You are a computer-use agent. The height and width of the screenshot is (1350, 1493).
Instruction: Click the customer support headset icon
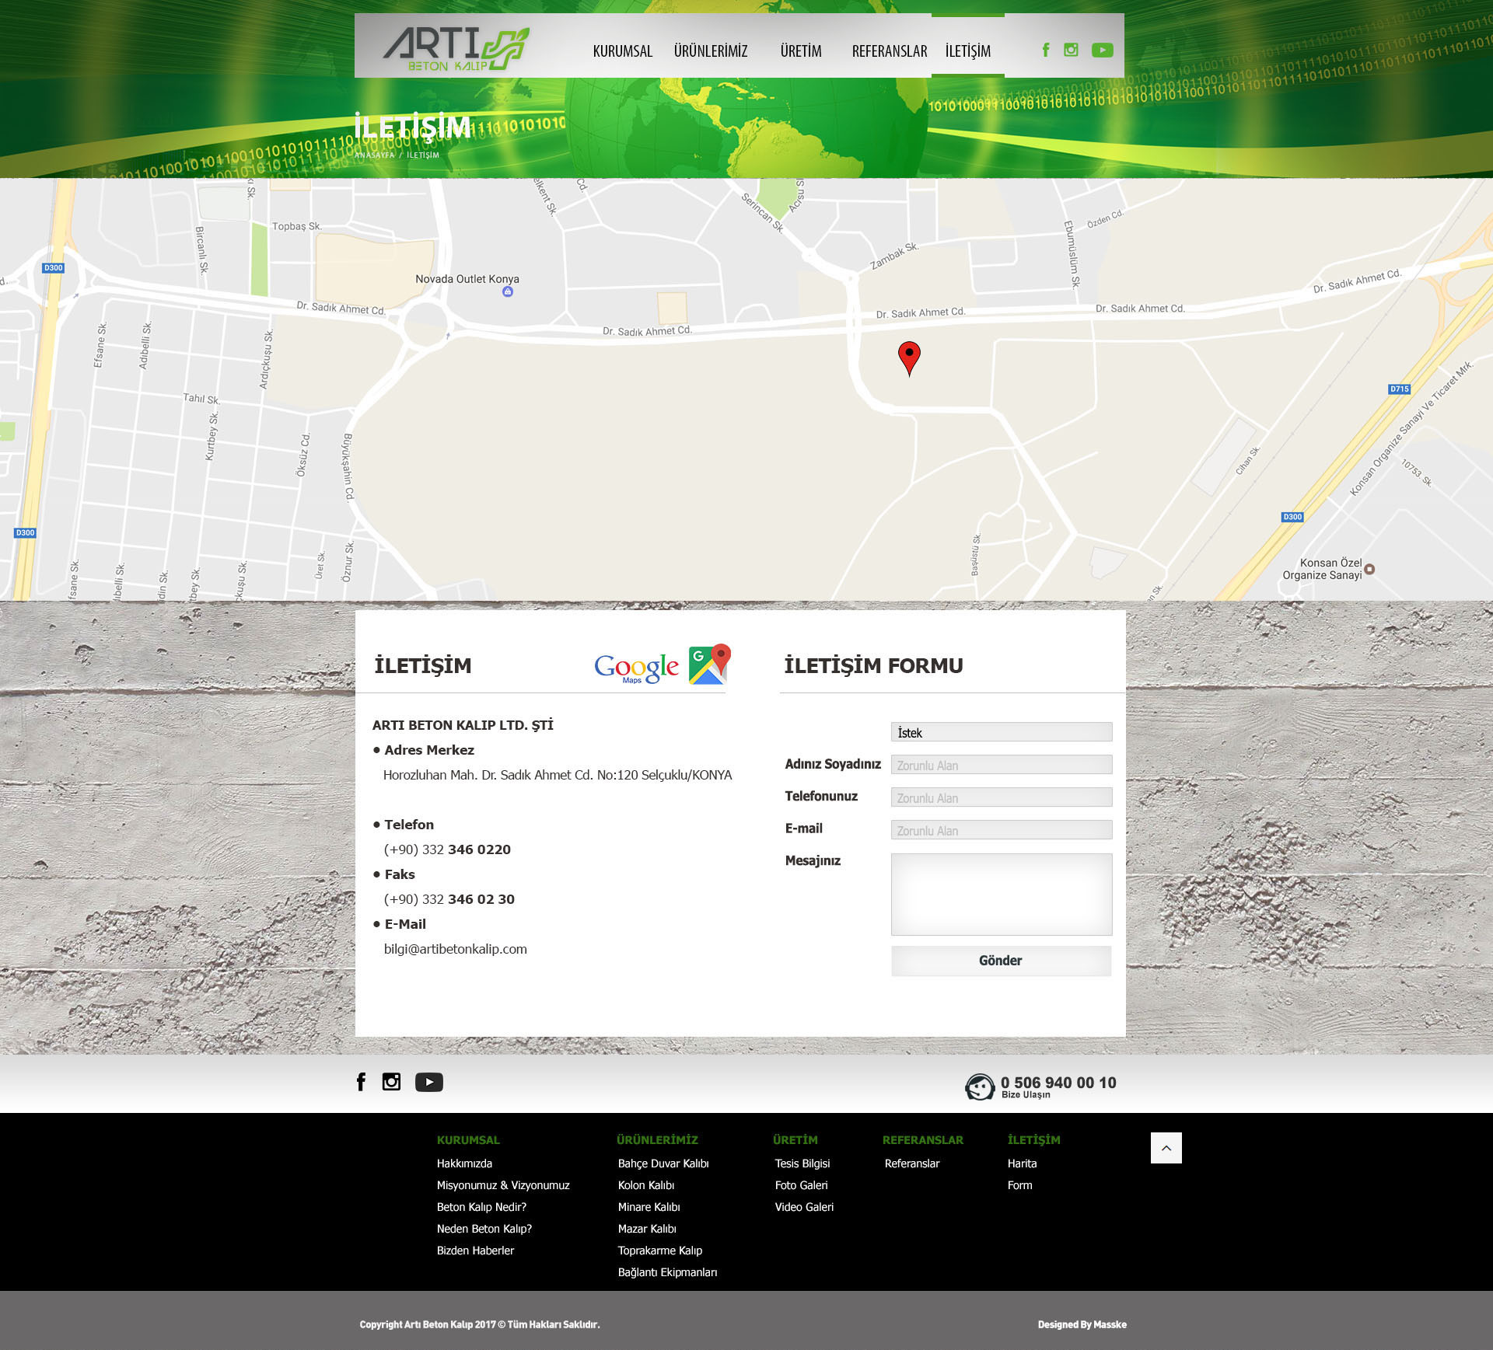pos(980,1087)
